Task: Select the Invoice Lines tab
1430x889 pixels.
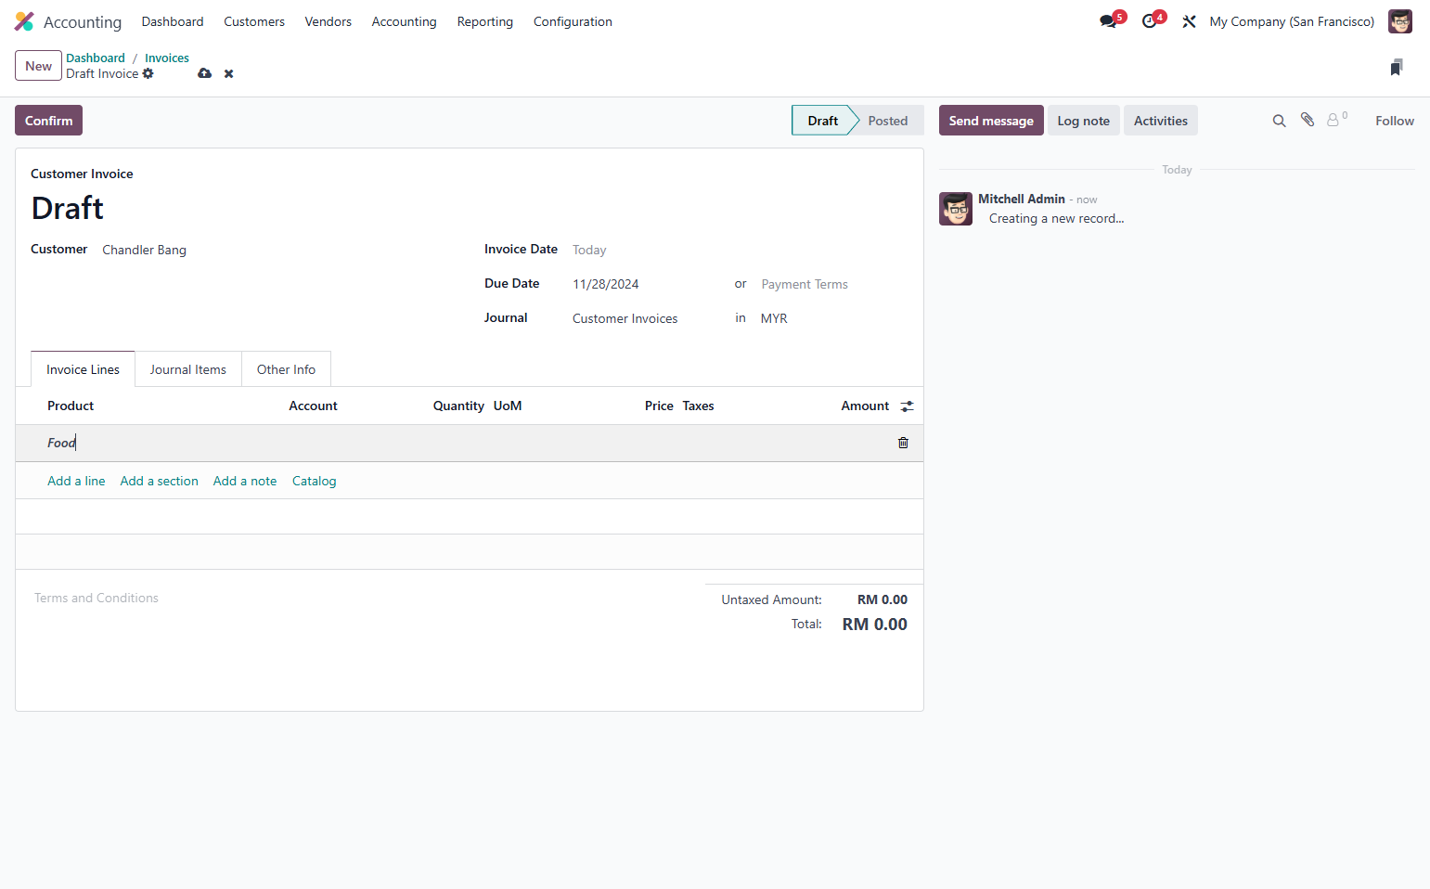Action: point(83,369)
